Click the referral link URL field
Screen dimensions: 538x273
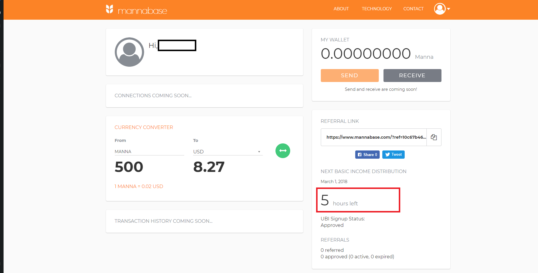click(x=374, y=137)
